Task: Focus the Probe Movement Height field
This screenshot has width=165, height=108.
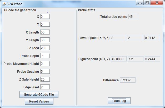Action: pos(45,64)
